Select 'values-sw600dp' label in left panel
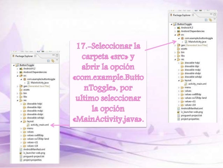The height and width of the screenshot is (168, 223). 35,135
